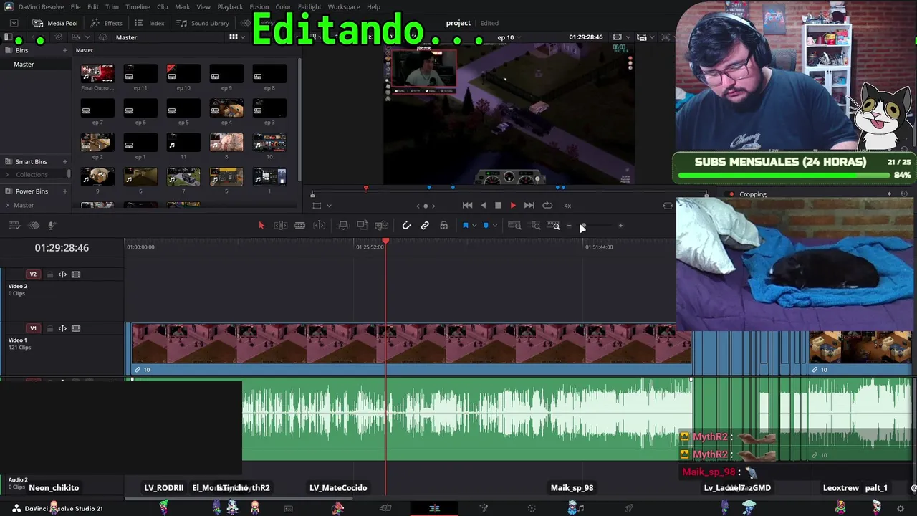Stop playback

[499, 206]
